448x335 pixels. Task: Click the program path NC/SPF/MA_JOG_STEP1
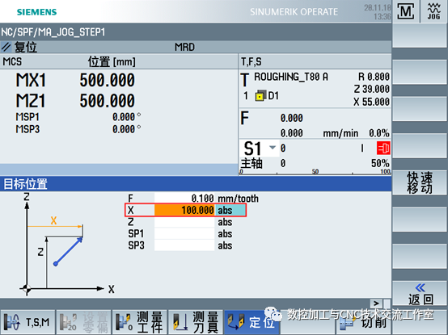[53, 32]
